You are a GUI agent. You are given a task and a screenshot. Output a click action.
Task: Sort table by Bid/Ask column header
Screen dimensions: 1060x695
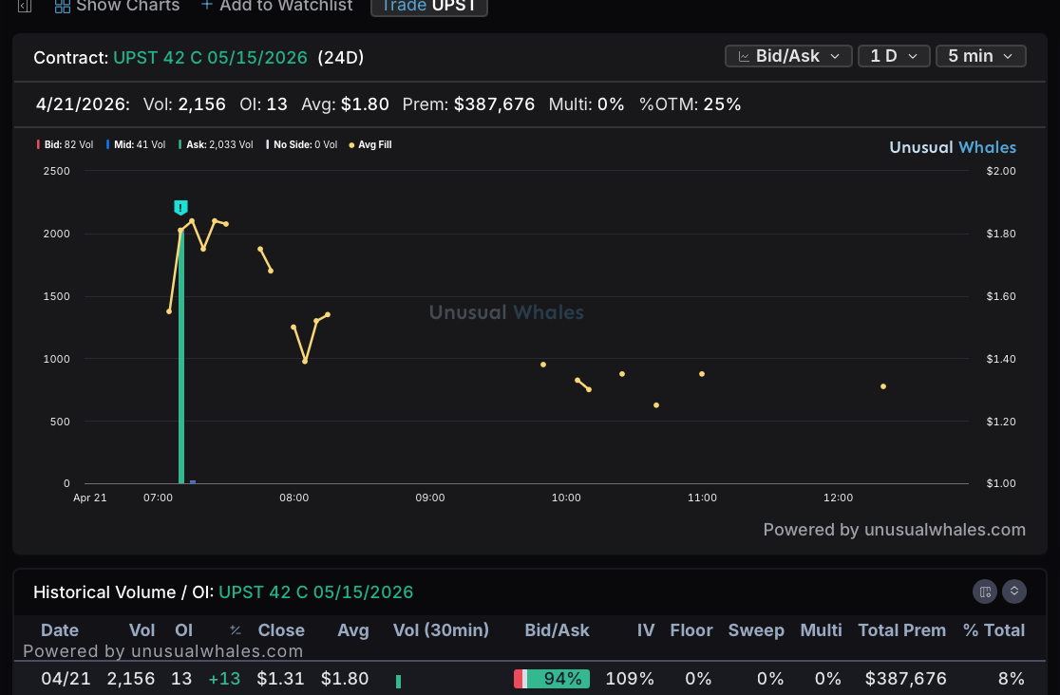(557, 630)
